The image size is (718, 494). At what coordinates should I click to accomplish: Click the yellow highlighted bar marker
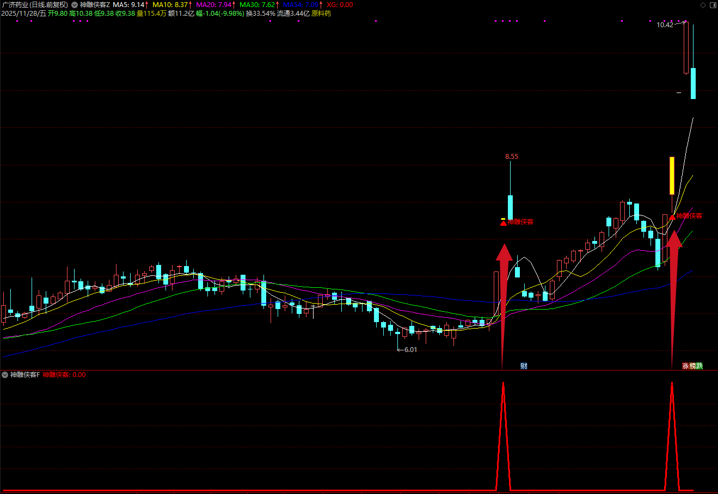[x=672, y=175]
